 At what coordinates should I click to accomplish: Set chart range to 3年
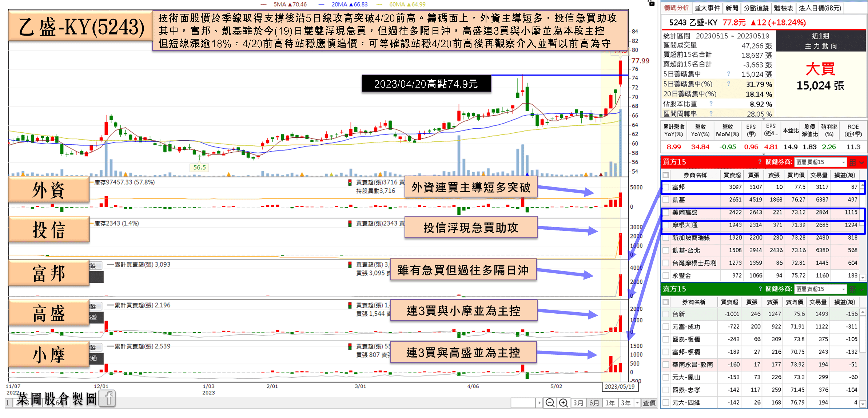click(626, 403)
